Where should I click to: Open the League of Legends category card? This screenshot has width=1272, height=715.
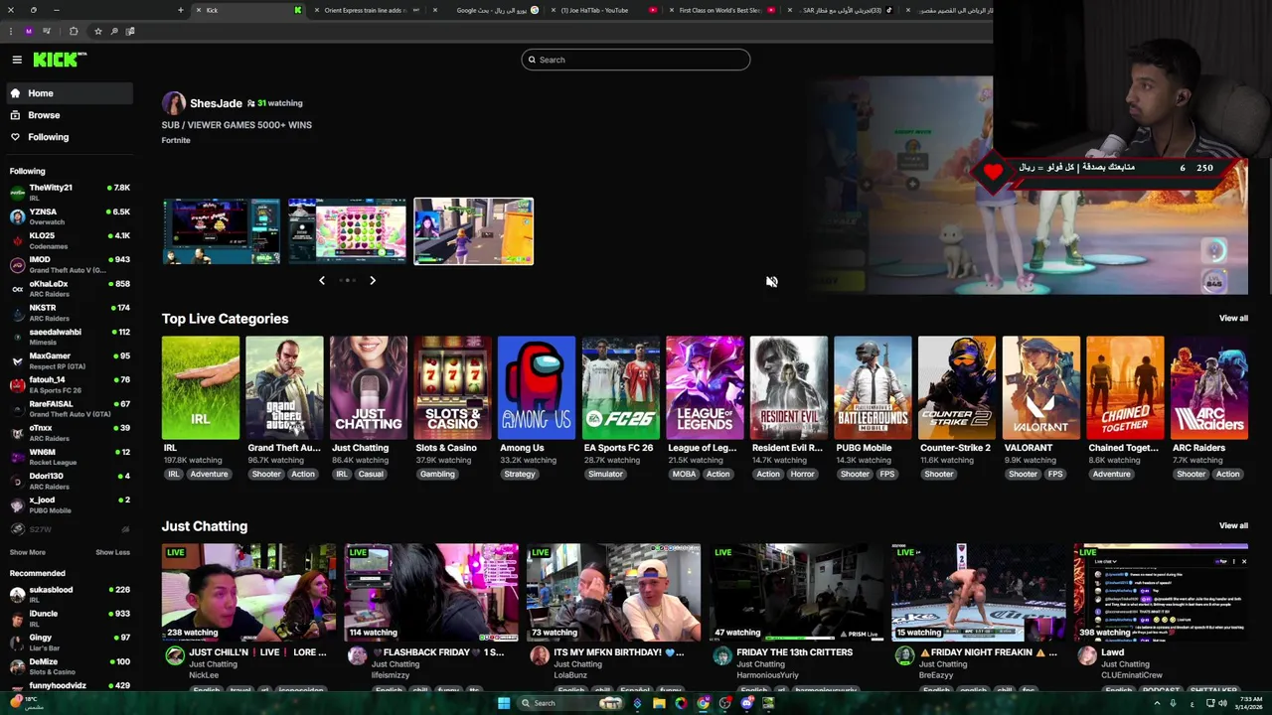[x=705, y=387]
